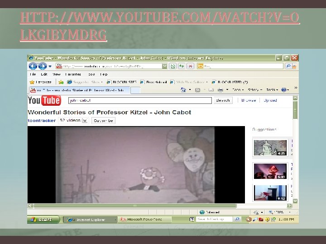Open the Page dropdown in command bar
The height and width of the screenshot is (244, 326).
point(238,90)
